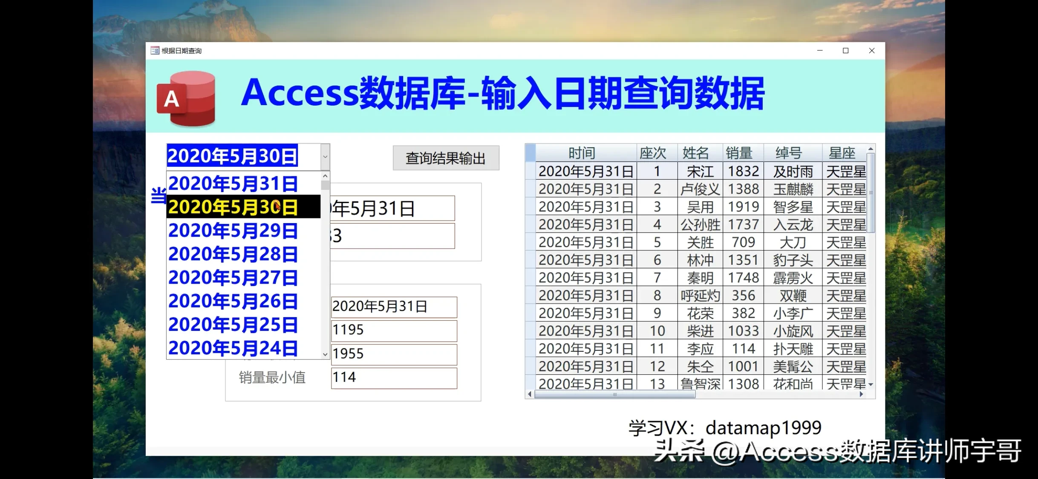Screen dimensions: 1038x479
Task: Close the 根据日期查询 window
Action: pos(872,51)
